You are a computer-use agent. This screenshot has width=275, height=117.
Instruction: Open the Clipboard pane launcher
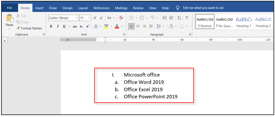point(44,35)
